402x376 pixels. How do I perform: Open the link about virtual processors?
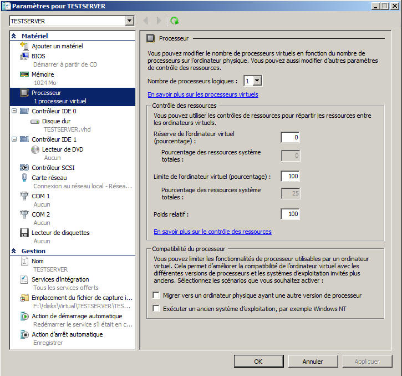coord(202,94)
